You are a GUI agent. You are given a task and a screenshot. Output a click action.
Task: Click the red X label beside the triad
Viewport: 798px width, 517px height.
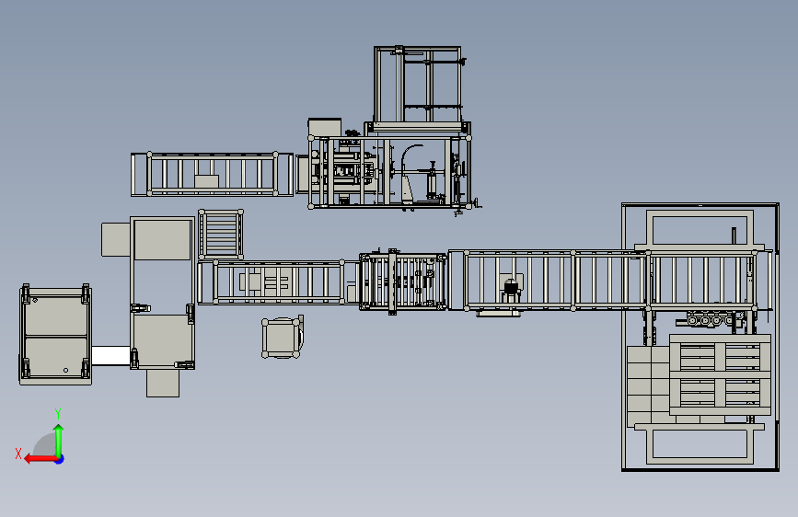pos(18,454)
